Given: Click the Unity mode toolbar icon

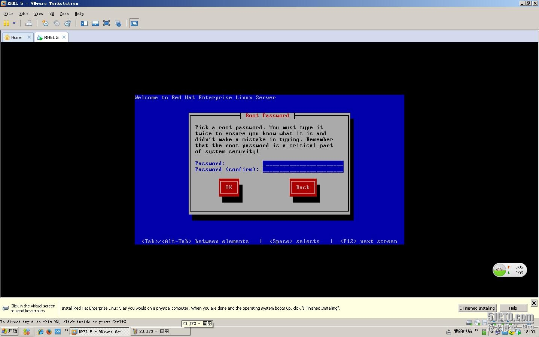Looking at the screenshot, I should [118, 23].
